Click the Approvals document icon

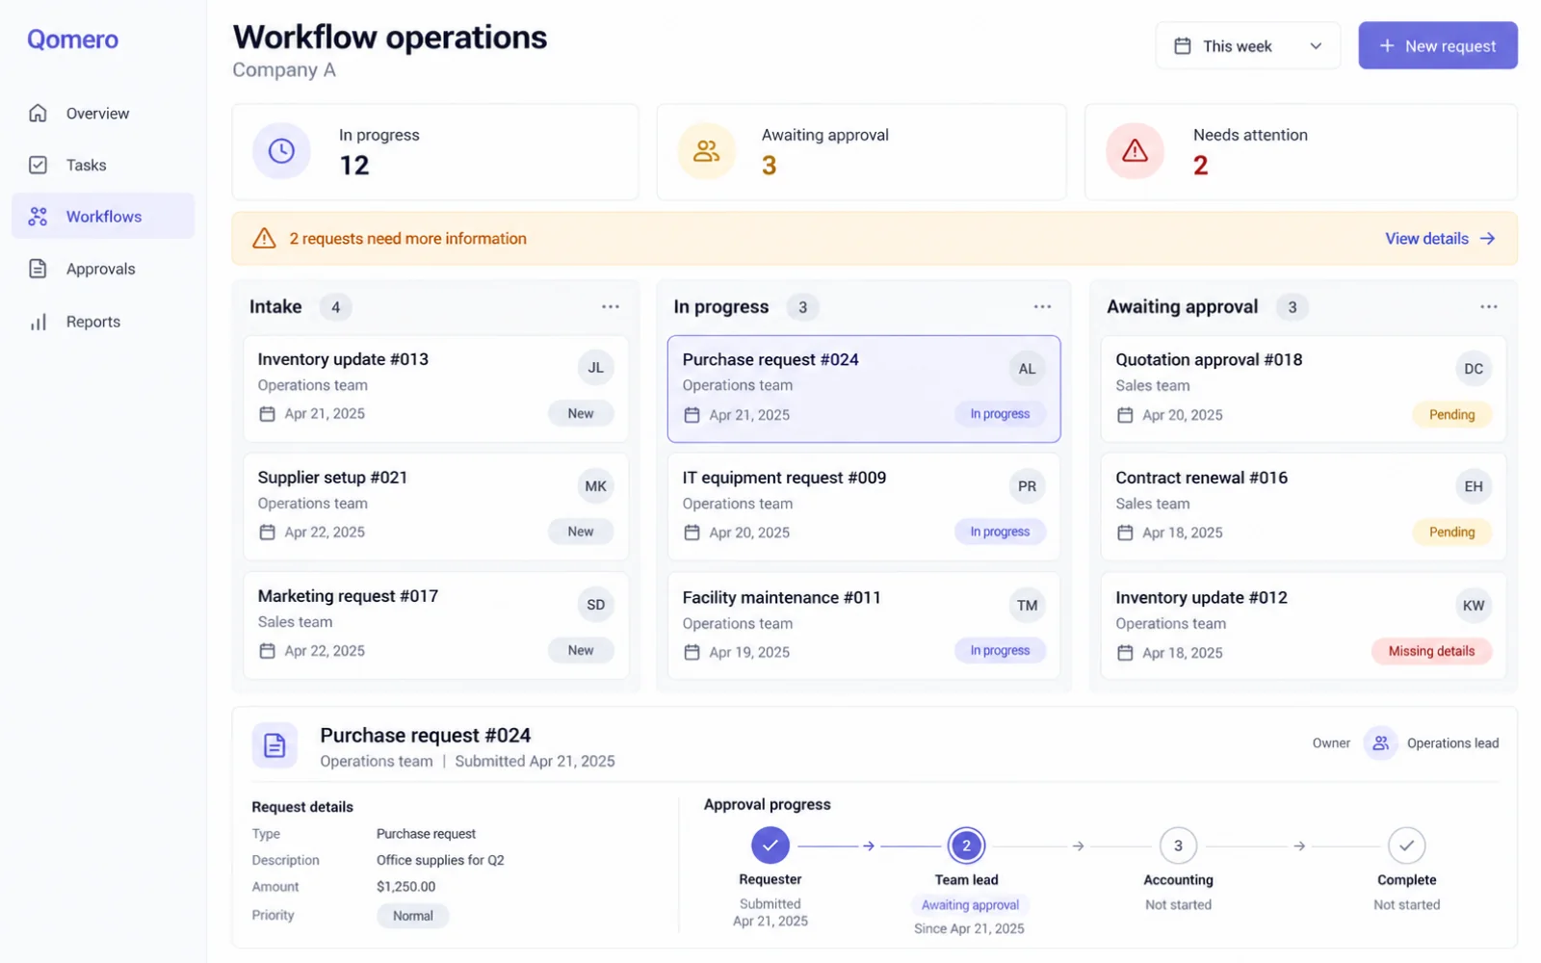tap(38, 269)
